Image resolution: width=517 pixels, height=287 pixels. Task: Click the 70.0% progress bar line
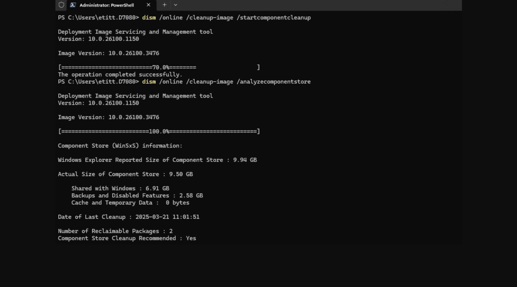tap(159, 67)
